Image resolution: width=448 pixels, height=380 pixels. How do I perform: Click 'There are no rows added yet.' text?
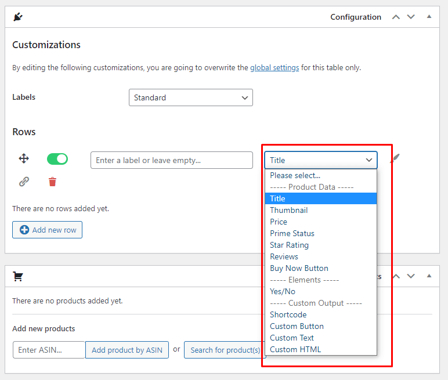(60, 209)
